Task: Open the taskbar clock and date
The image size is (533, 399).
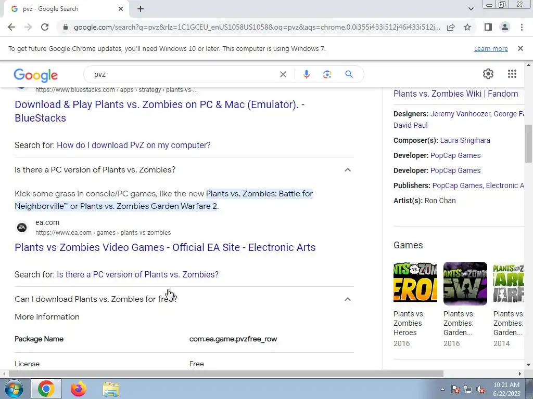Action: pyautogui.click(x=506, y=389)
